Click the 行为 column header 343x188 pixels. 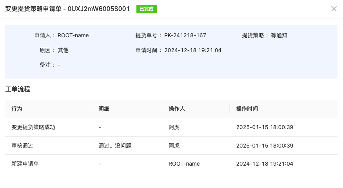point(17,109)
